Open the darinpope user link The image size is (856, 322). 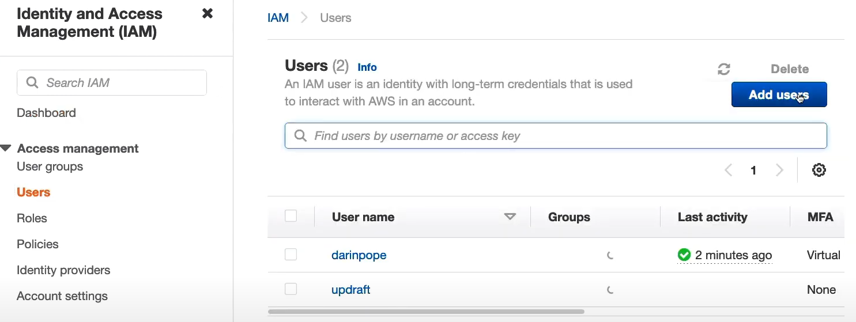[359, 255]
